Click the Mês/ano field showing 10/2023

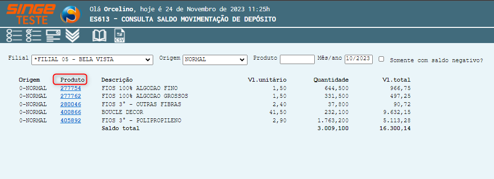[x=358, y=59]
